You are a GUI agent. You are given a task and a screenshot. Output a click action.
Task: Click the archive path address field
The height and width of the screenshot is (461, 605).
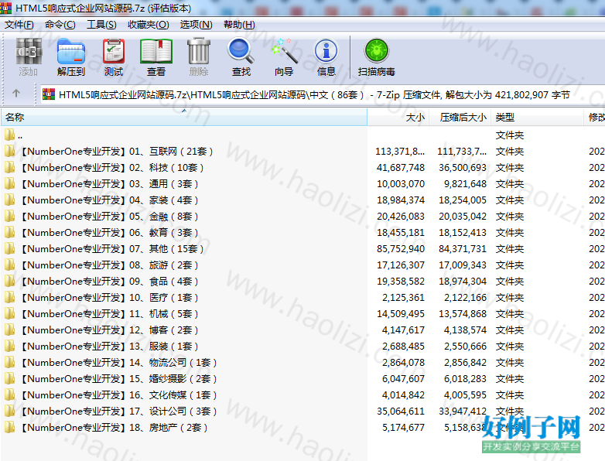322,94
